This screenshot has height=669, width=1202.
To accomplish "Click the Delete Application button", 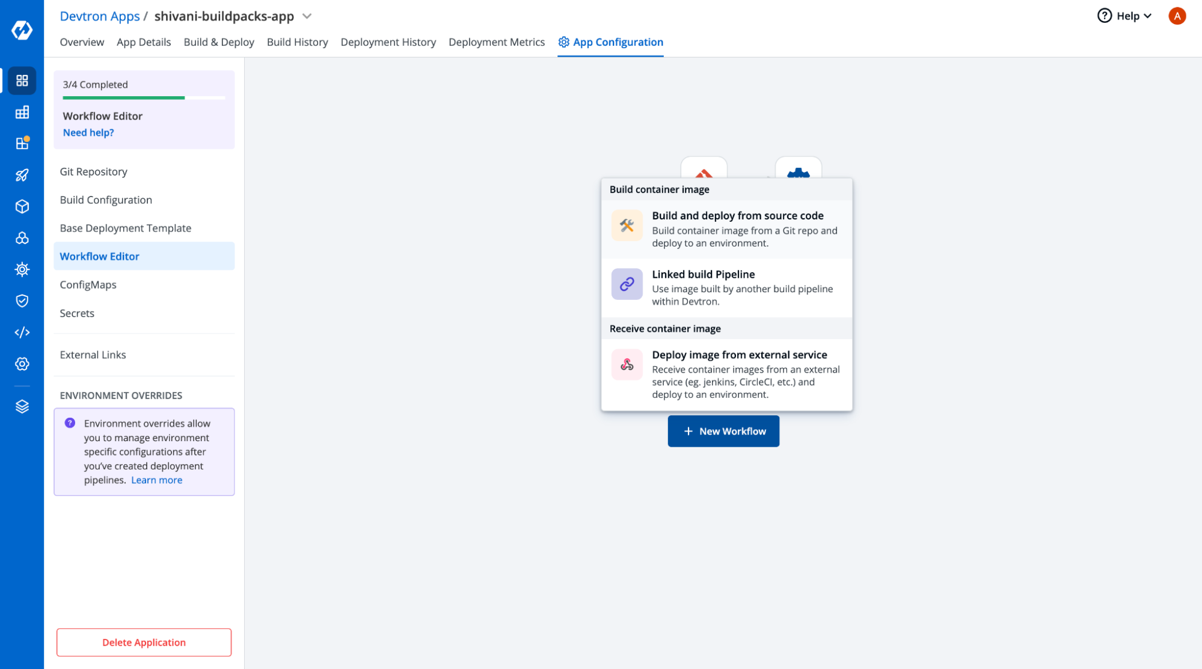I will 144,643.
